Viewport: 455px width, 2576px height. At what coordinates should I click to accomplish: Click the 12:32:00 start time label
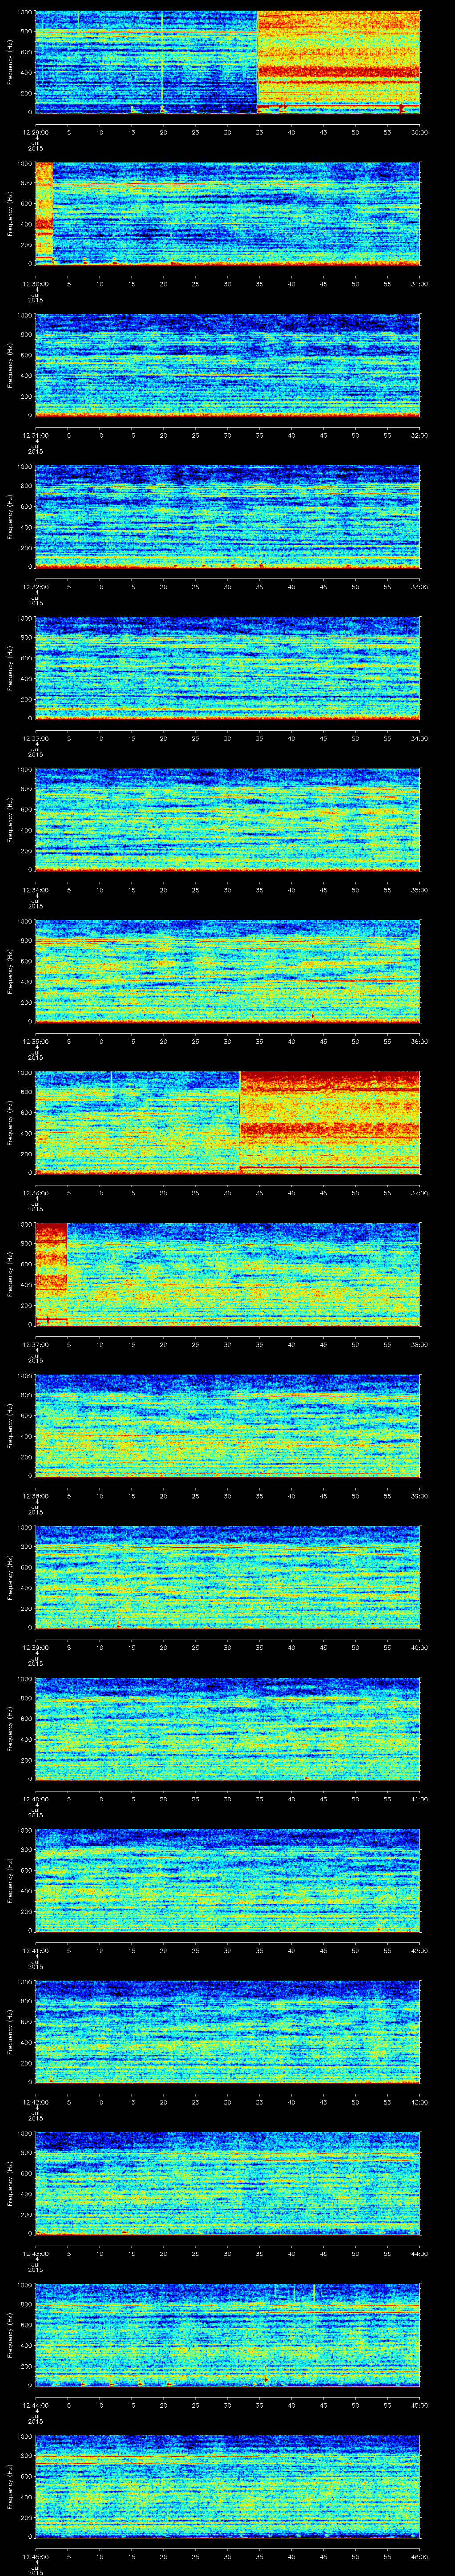coord(36,586)
